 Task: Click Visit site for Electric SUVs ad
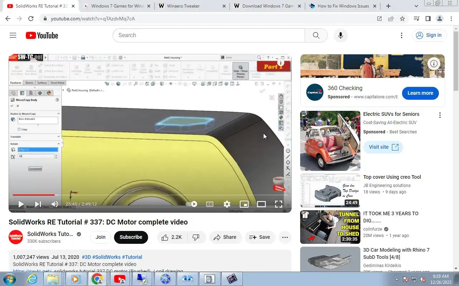coord(383,147)
